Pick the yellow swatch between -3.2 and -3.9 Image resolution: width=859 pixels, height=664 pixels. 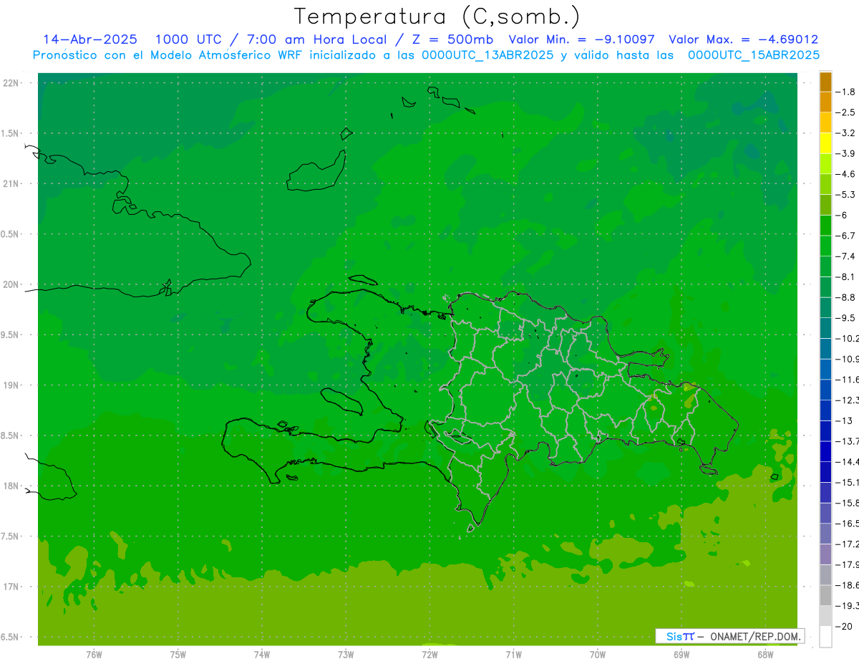click(x=826, y=143)
